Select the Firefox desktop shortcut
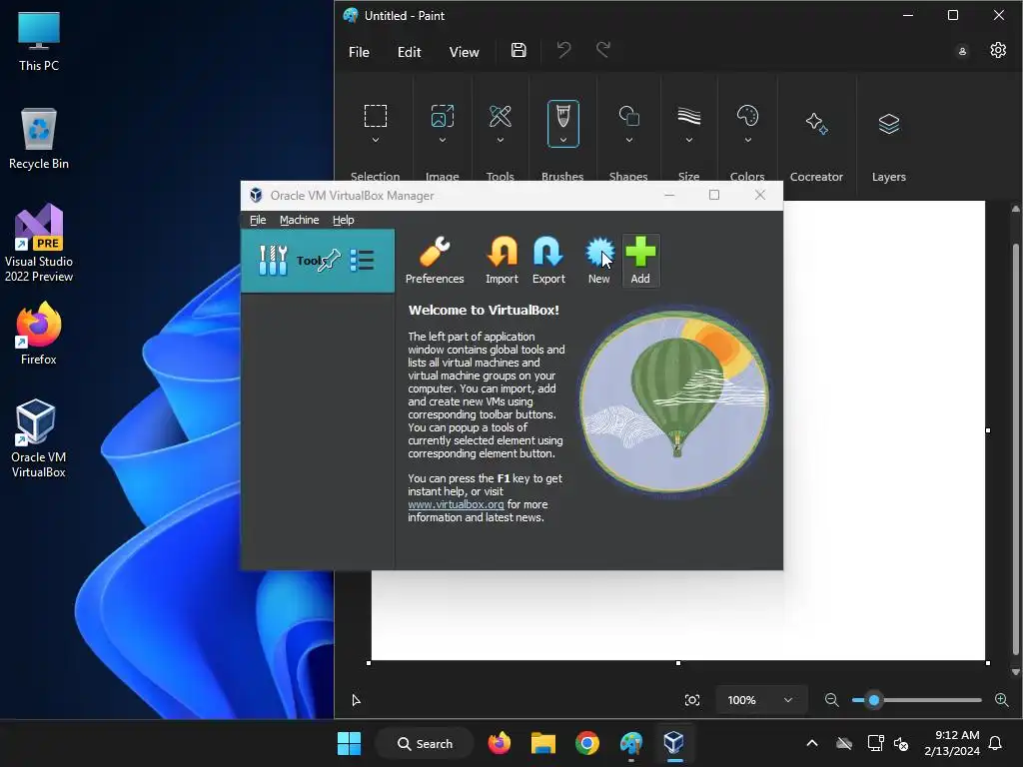This screenshot has width=1023, height=767. (x=39, y=334)
